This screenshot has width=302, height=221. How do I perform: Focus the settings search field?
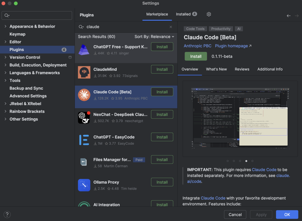(37, 15)
